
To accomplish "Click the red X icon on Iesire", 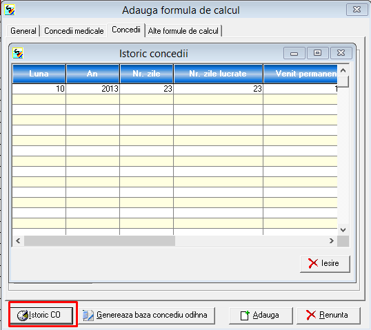I will pyautogui.click(x=313, y=263).
